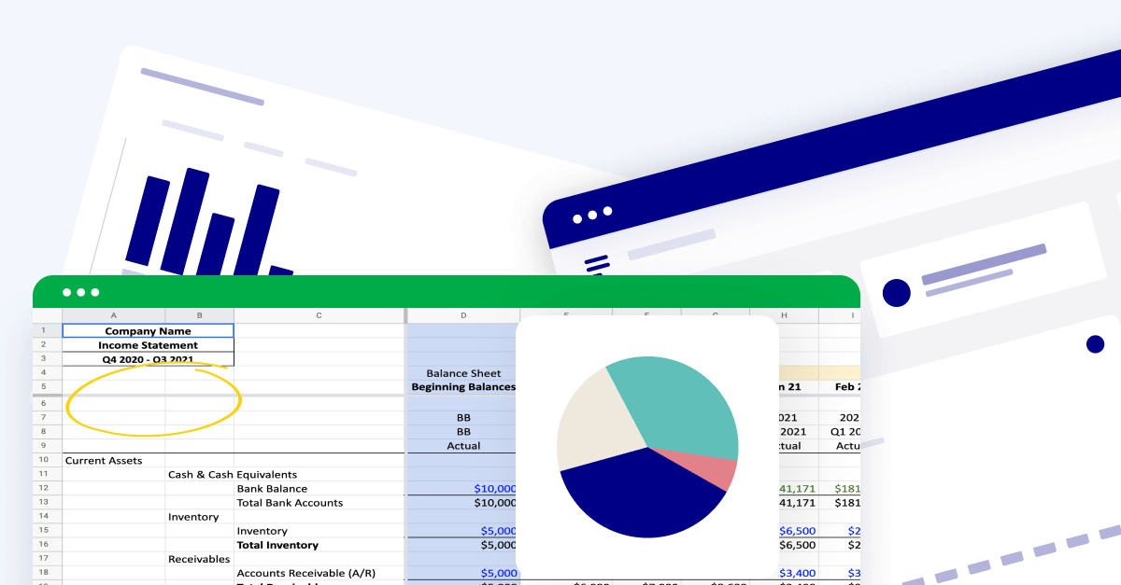Select the blue $5,000 Accounts Receivable value
Image resolution: width=1121 pixels, height=585 pixels.
(x=498, y=573)
